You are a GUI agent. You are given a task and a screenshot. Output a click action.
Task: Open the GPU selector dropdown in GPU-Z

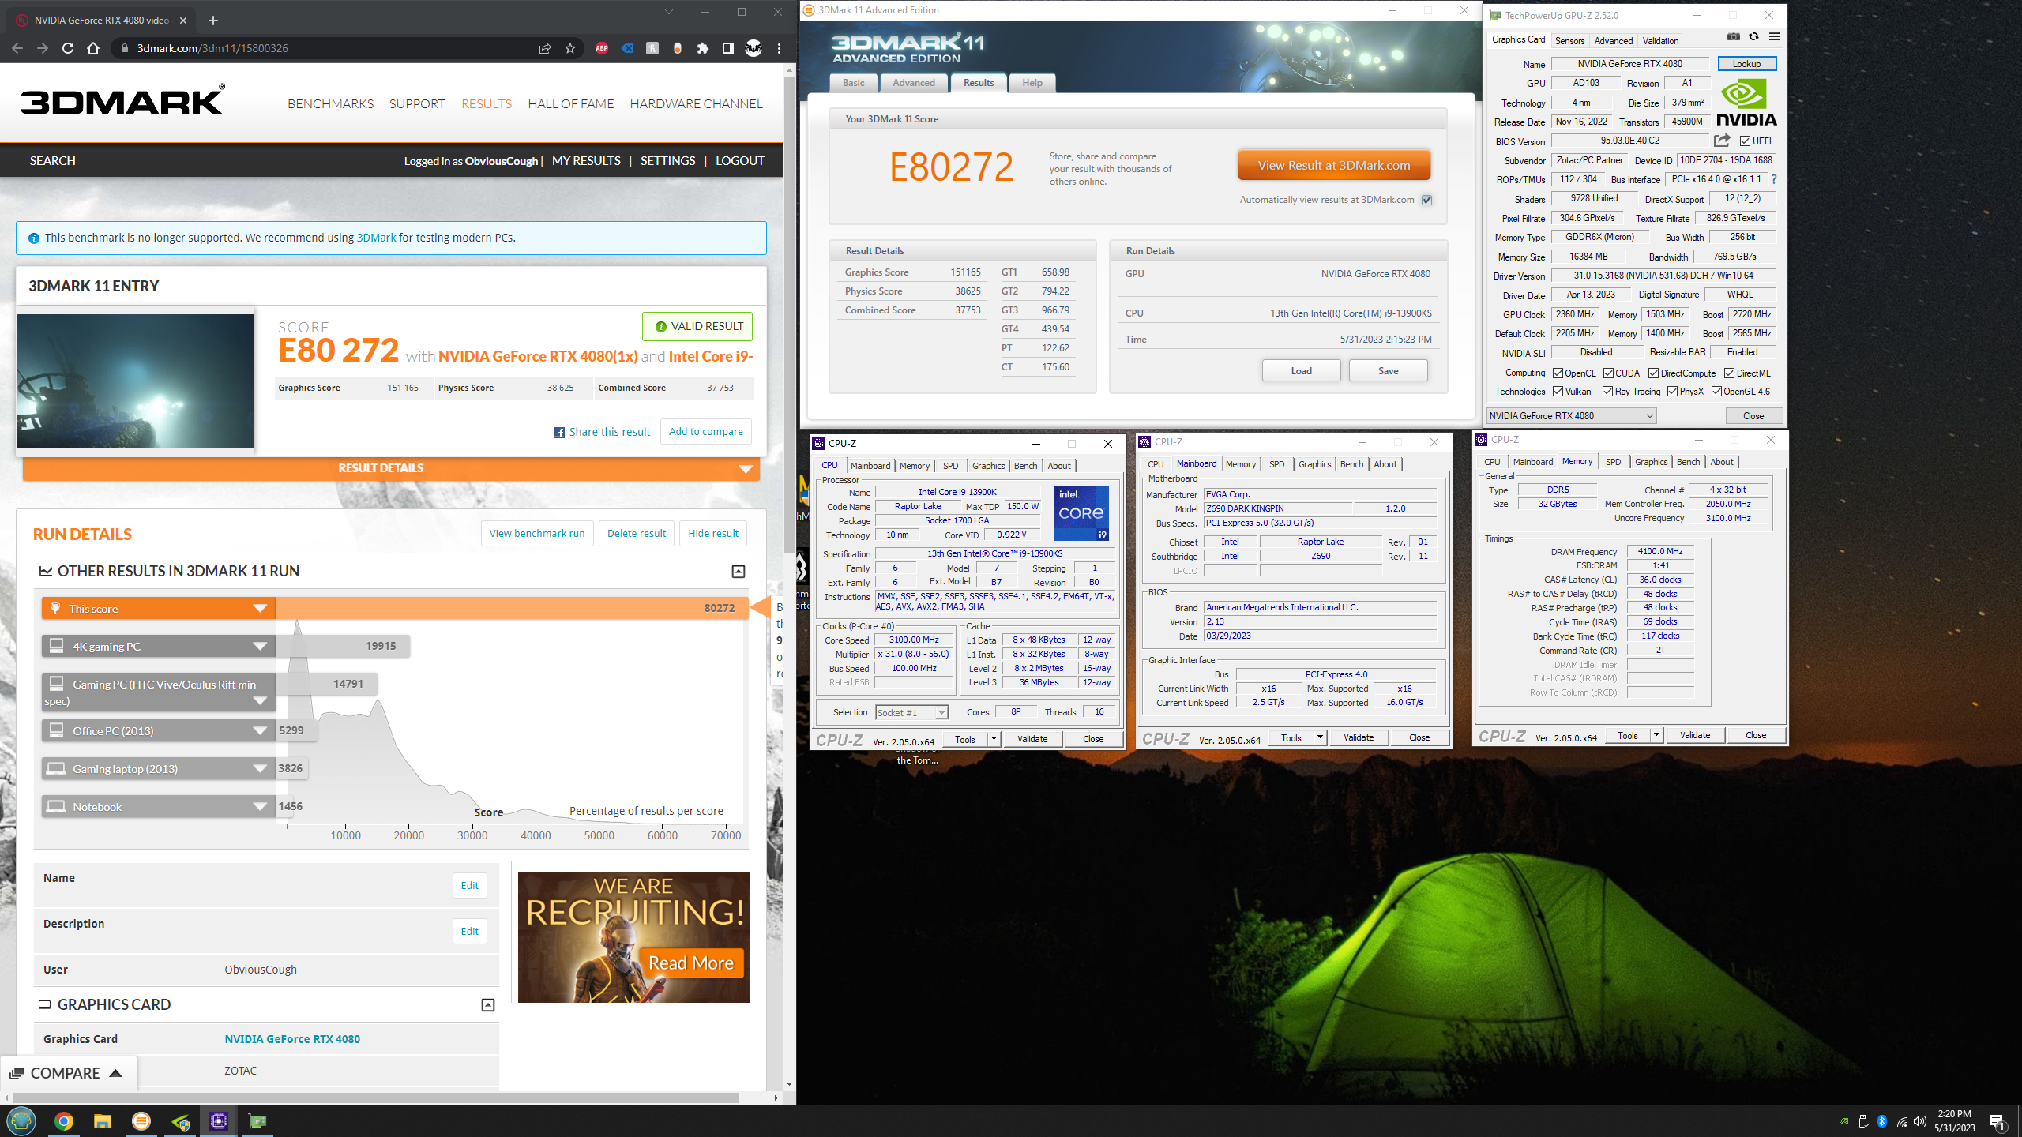coord(1571,416)
